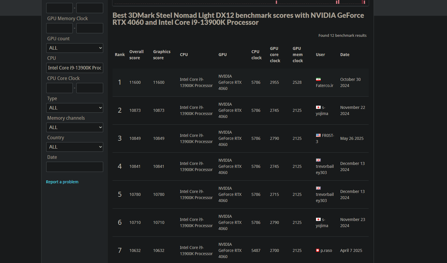Viewport: 447px width, 263px height.
Task: Open the FROST-3 user link
Action: 328,136
